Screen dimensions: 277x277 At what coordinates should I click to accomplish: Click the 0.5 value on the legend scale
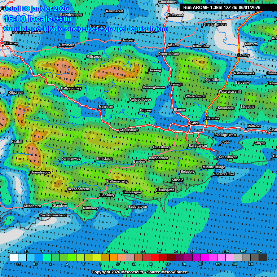pos(35,264)
